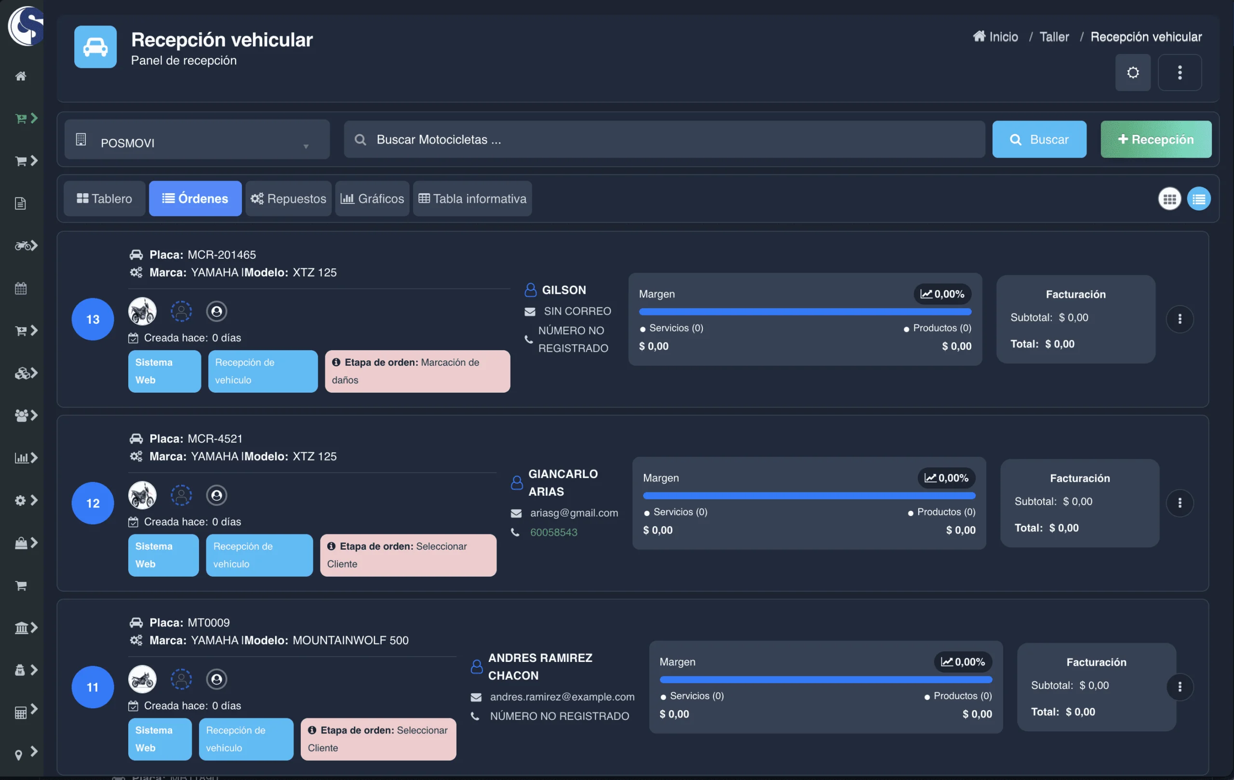Screen dimensions: 1234x780
Task: Open three-dot menu for order 13
Action: click(x=1179, y=319)
